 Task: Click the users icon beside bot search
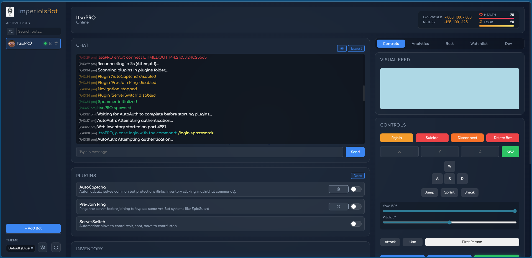click(11, 31)
